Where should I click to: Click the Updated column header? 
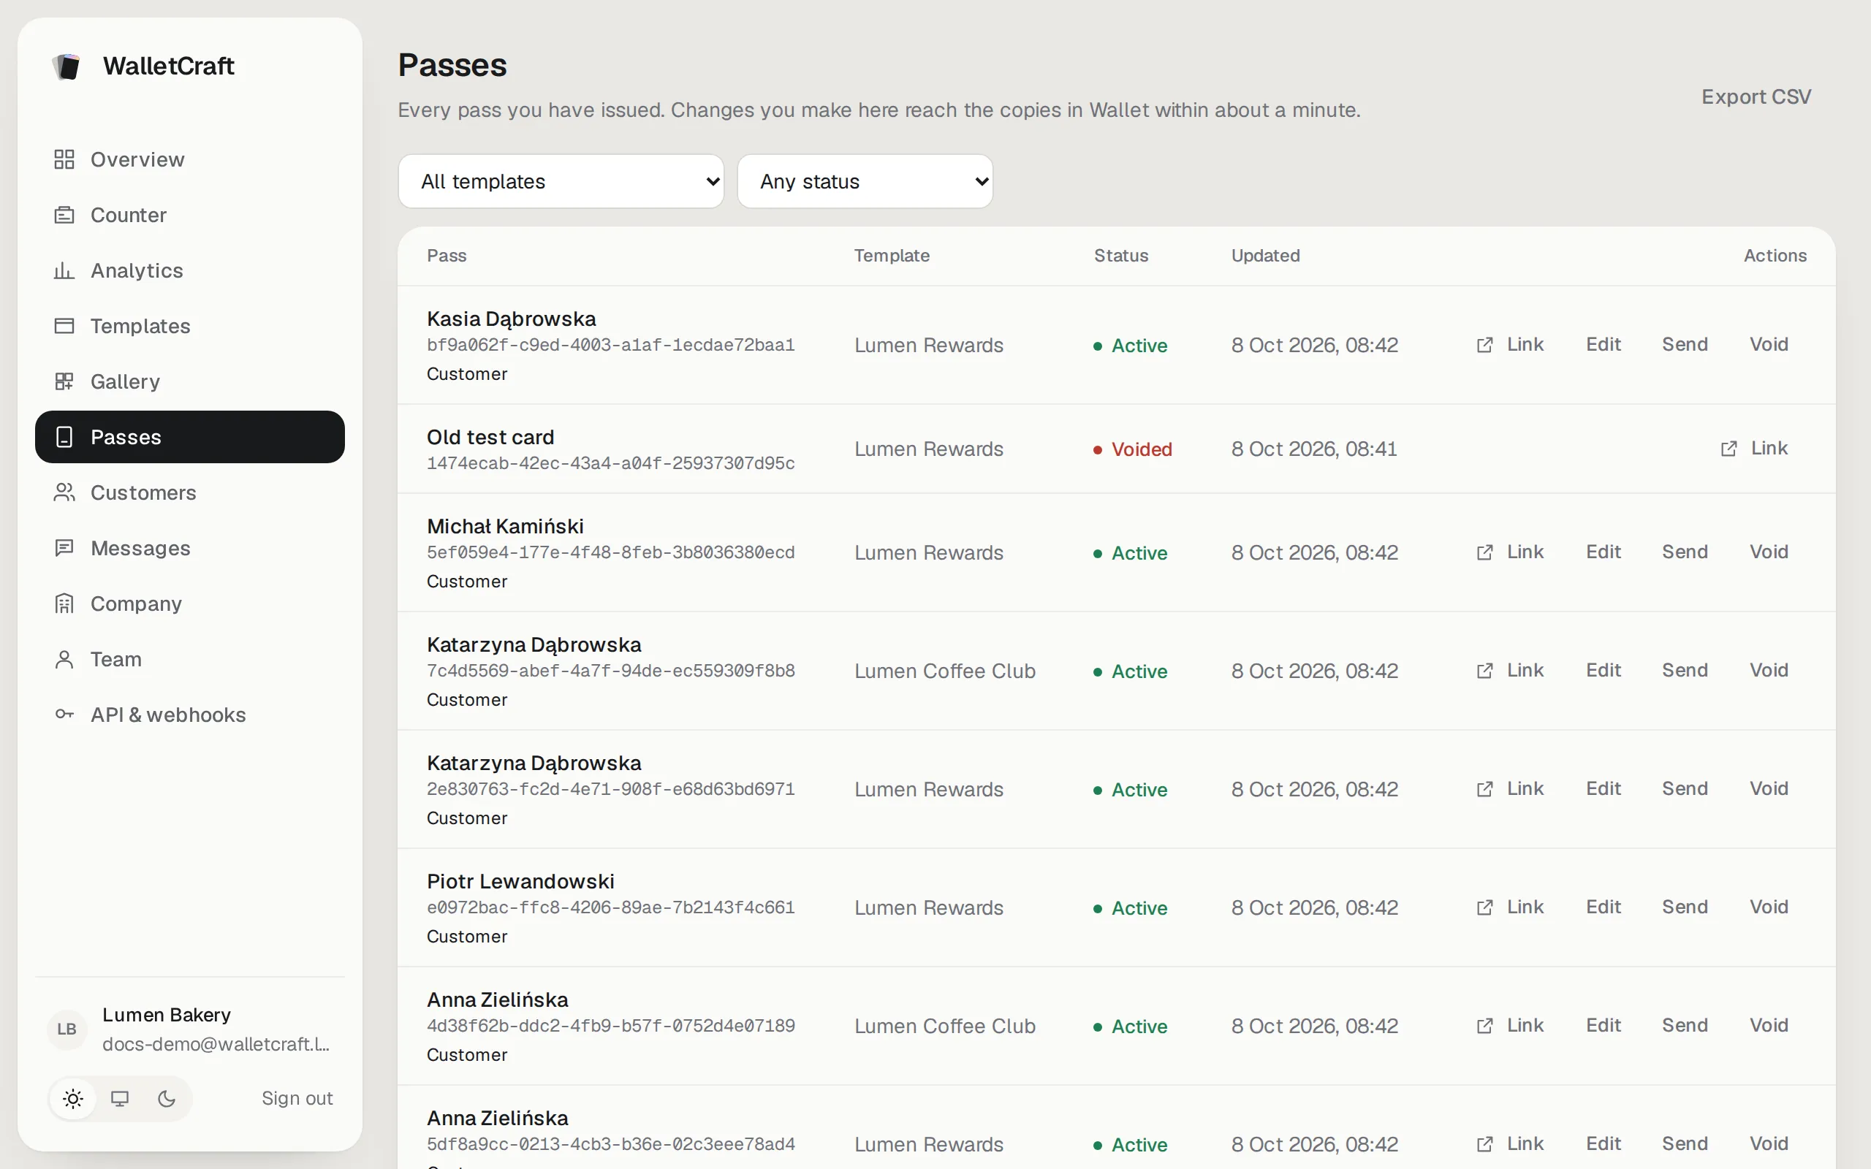pos(1265,256)
